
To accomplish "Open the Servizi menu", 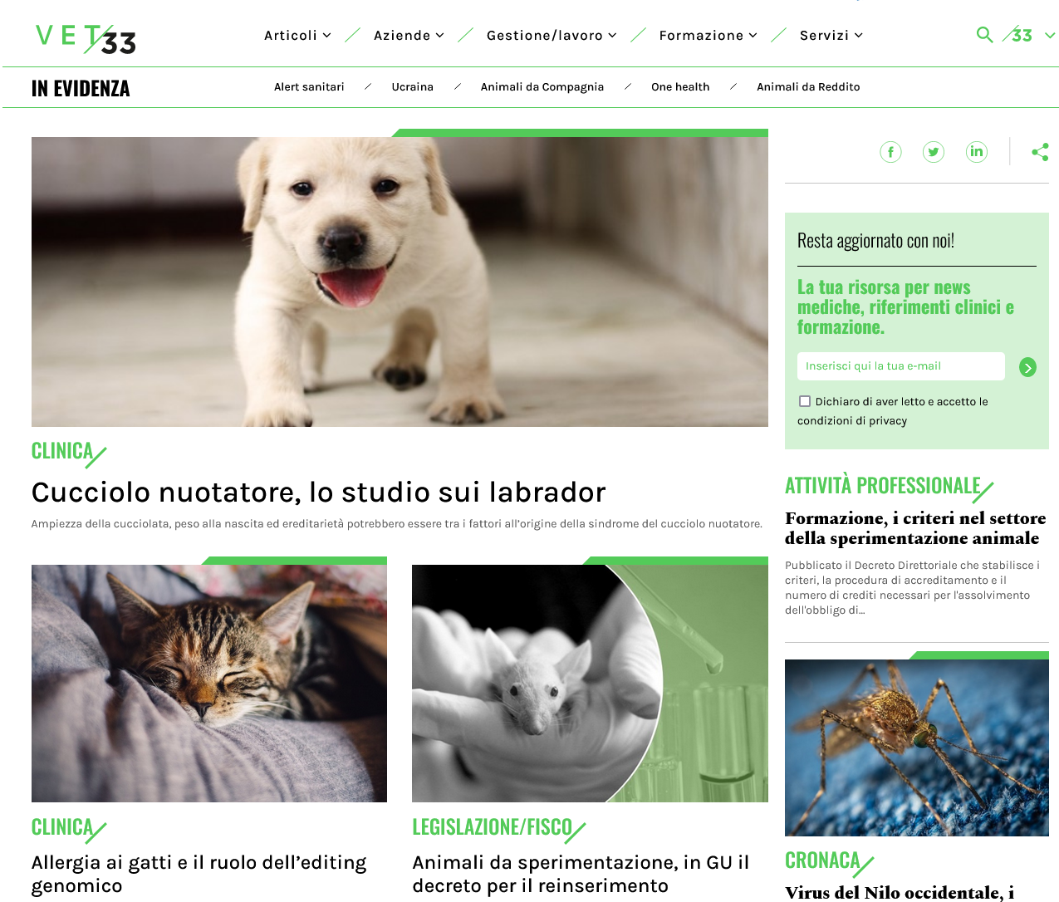I will (831, 35).
